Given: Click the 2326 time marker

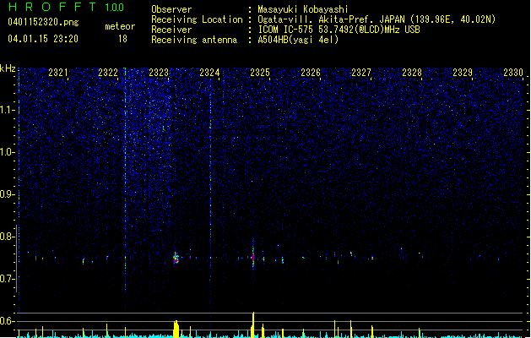Looking at the screenshot, I should click(x=311, y=73).
